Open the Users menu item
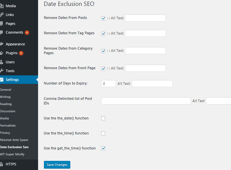The width and height of the screenshot is (231, 170). click(x=10, y=62)
